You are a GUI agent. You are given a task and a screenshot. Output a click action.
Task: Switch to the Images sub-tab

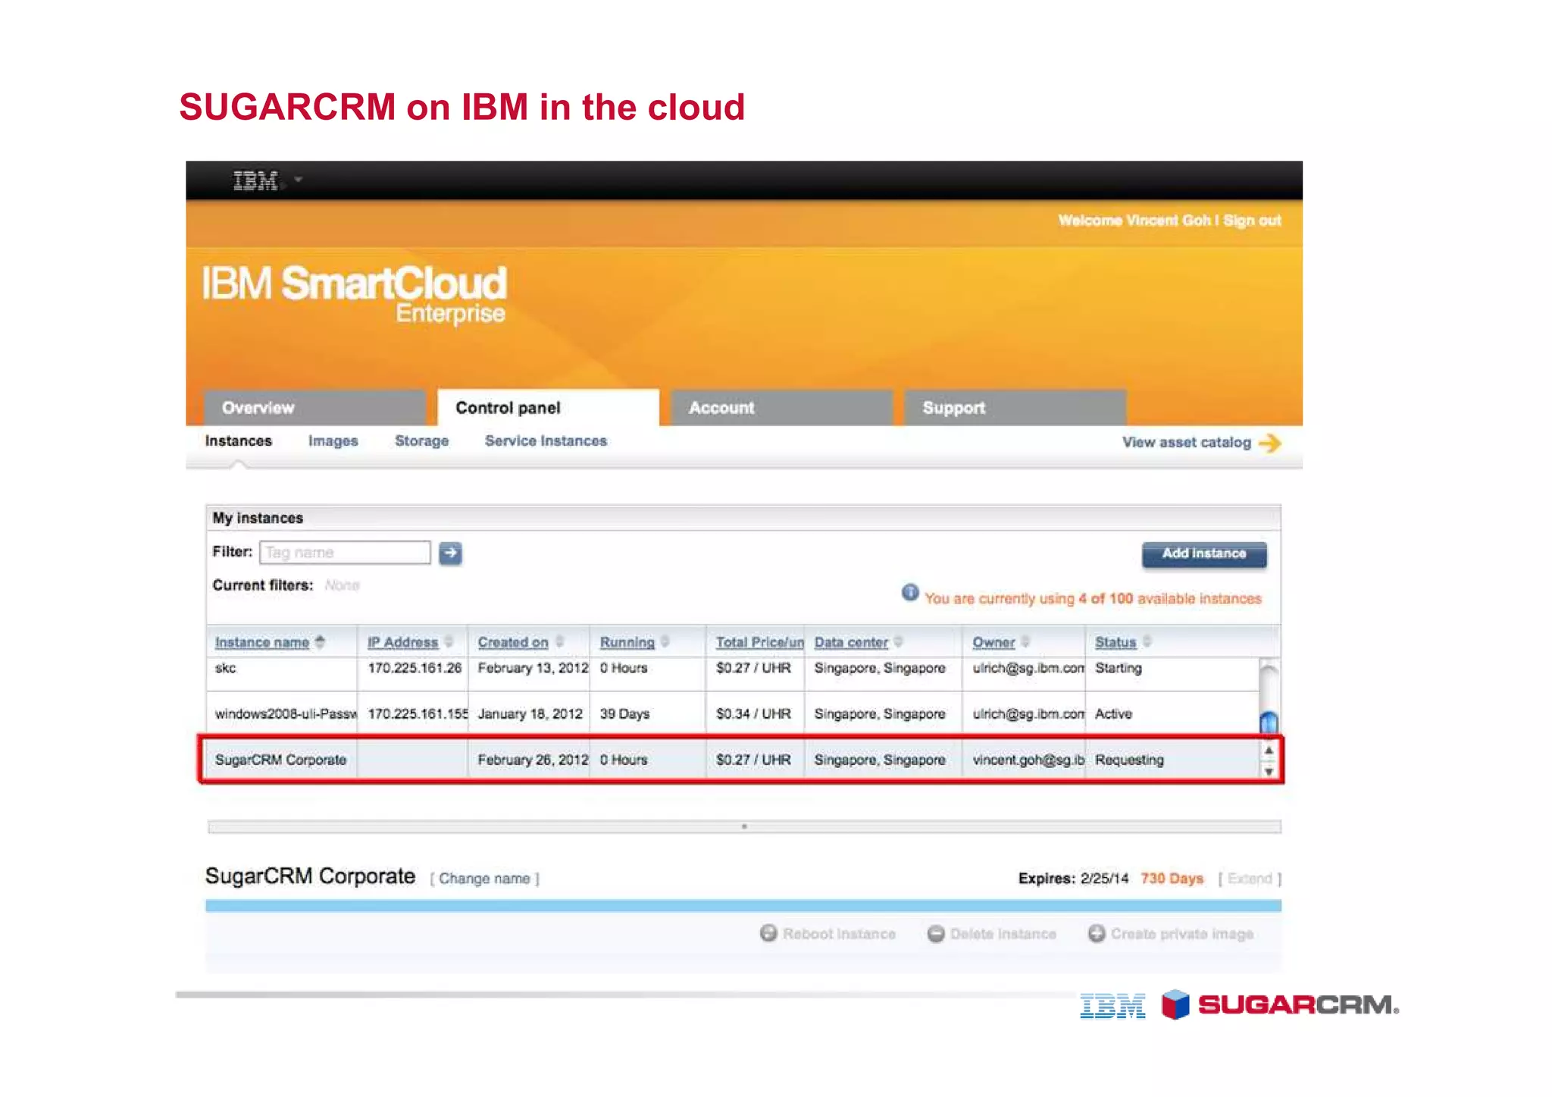click(x=333, y=441)
